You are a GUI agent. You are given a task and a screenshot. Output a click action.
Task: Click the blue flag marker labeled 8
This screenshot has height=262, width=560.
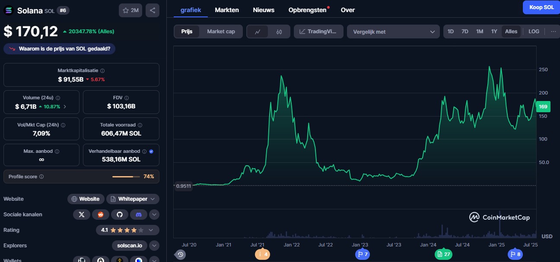click(x=515, y=255)
